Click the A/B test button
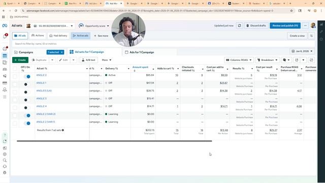 (x=89, y=60)
